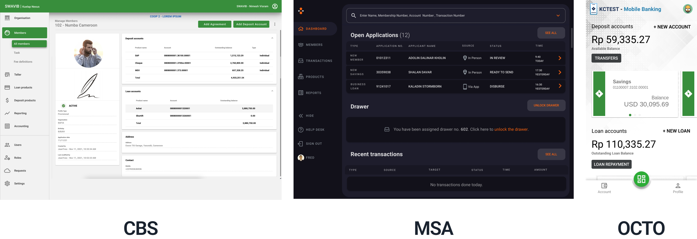Click the green Active status checkmark
The height and width of the screenshot is (239, 697).
[x=64, y=106]
